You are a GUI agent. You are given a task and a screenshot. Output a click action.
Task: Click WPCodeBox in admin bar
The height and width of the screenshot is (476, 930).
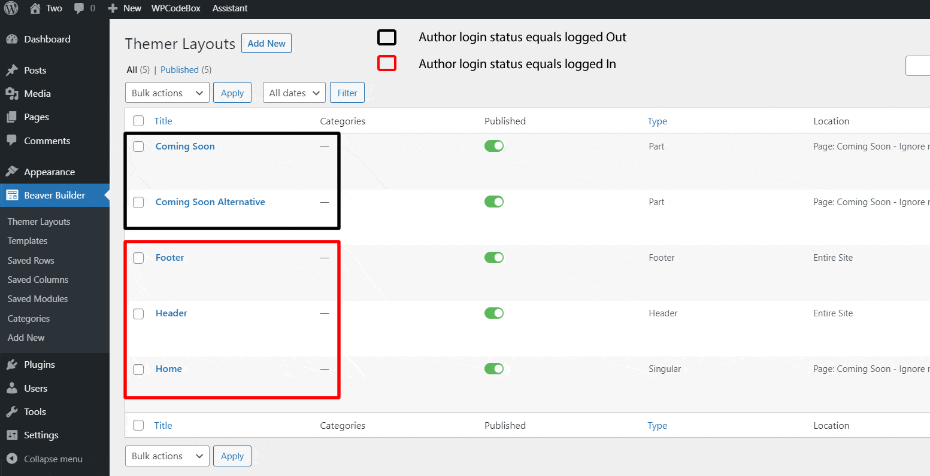tap(176, 8)
